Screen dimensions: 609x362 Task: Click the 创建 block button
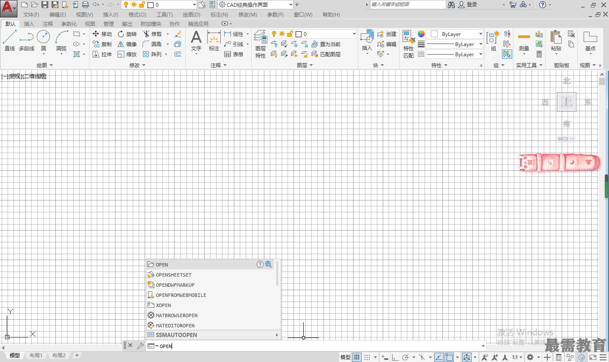pos(387,34)
